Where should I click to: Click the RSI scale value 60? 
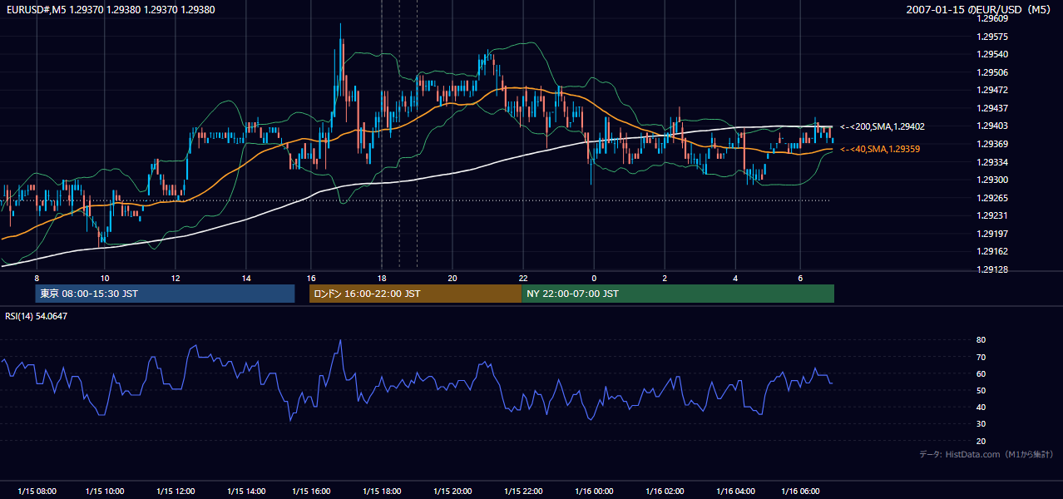pyautogui.click(x=981, y=373)
